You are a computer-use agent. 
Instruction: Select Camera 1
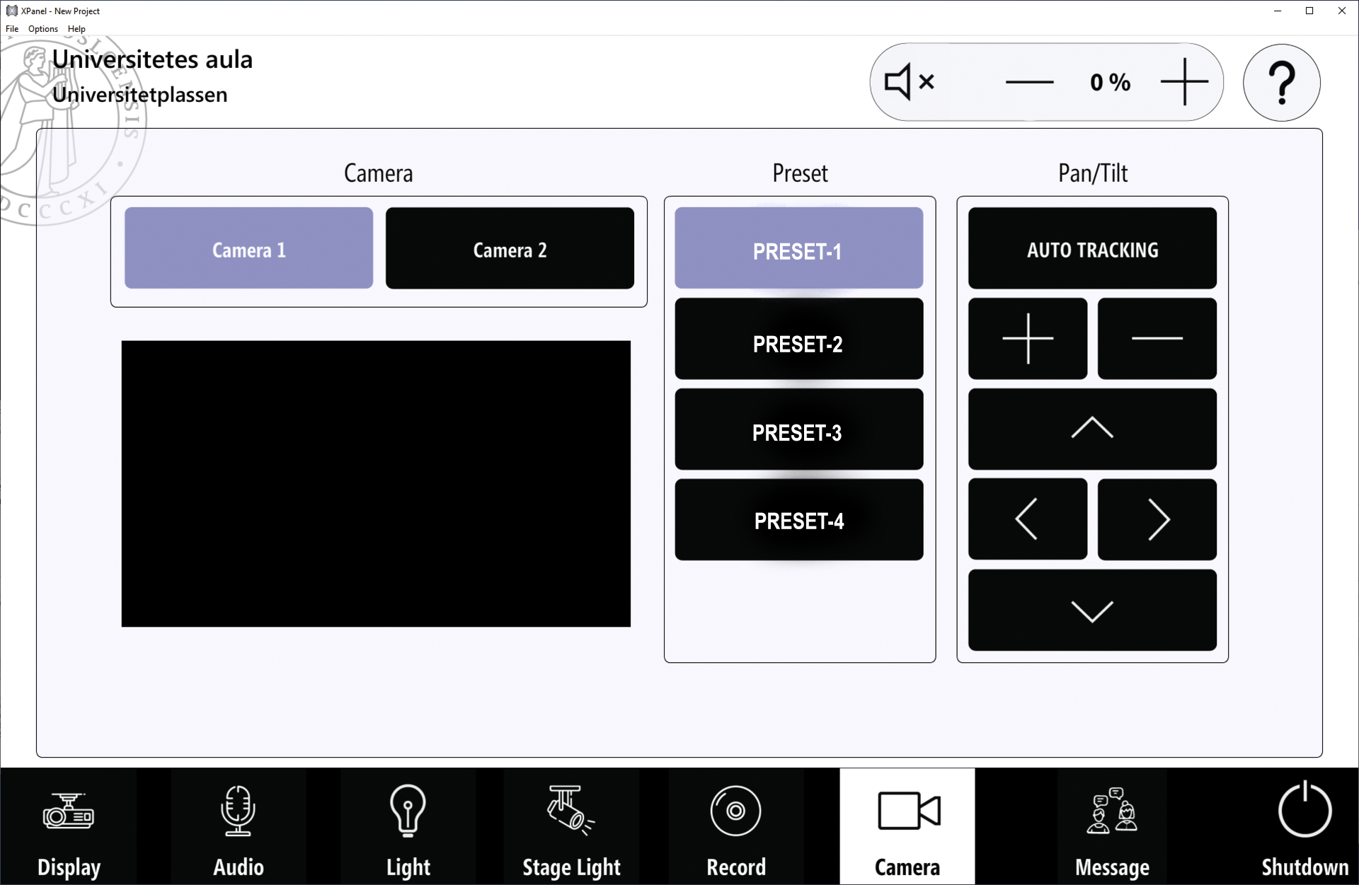[249, 248]
